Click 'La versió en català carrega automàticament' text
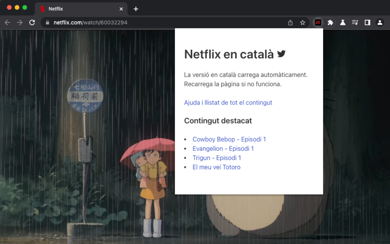Image resolution: width=390 pixels, height=244 pixels. coord(246,75)
